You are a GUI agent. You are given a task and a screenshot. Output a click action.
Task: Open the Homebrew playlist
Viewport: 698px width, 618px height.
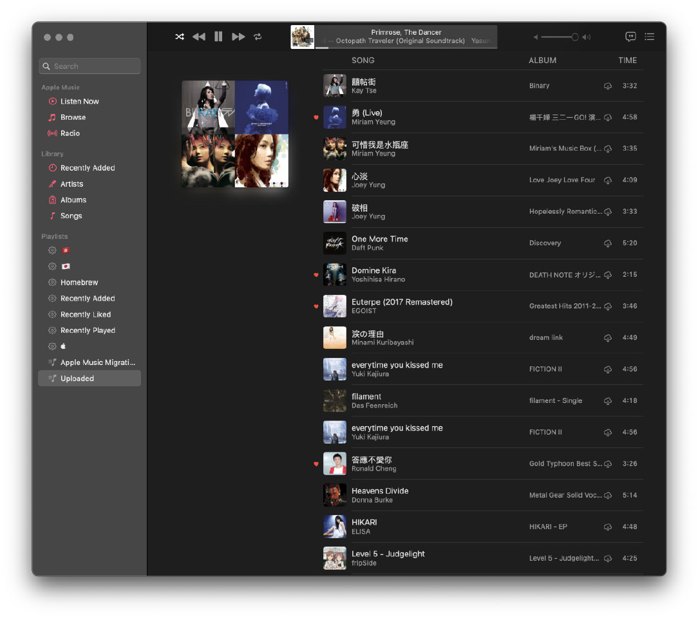click(x=79, y=282)
